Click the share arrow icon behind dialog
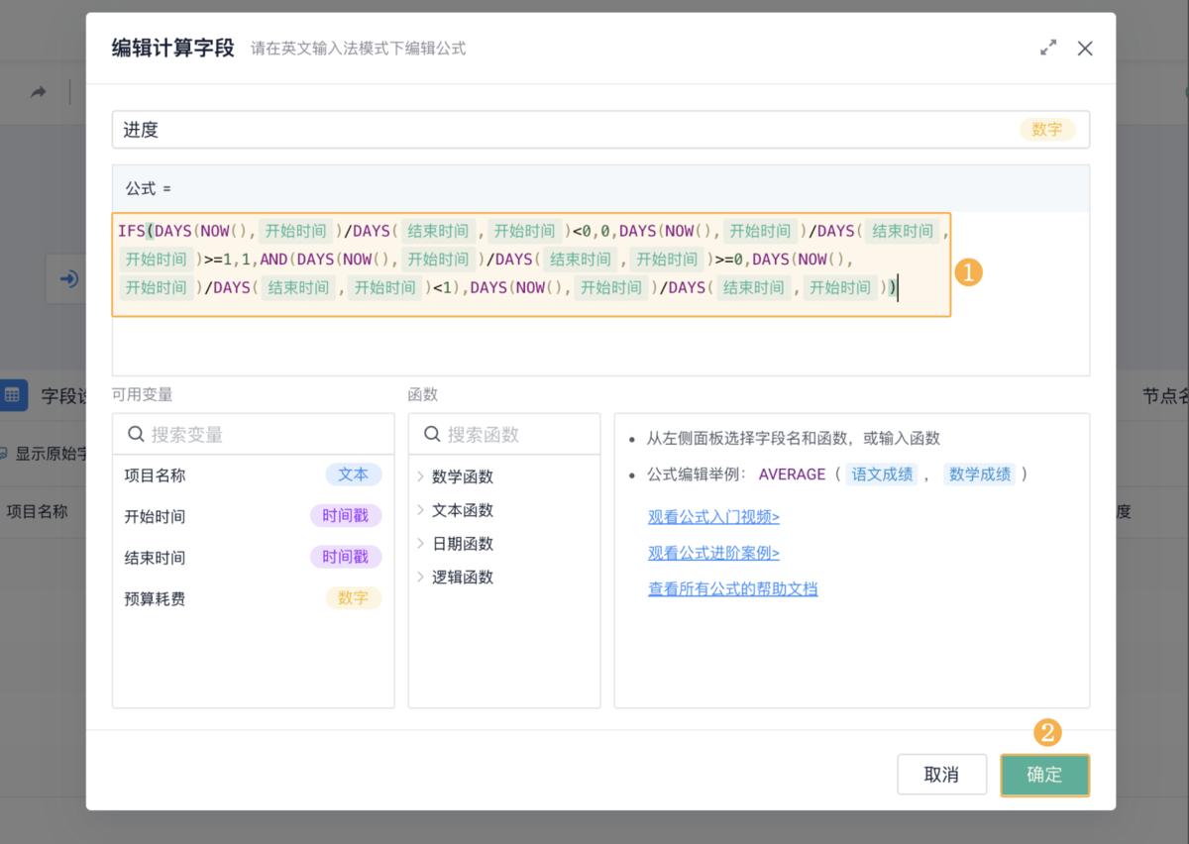The image size is (1189, 844). [x=39, y=92]
